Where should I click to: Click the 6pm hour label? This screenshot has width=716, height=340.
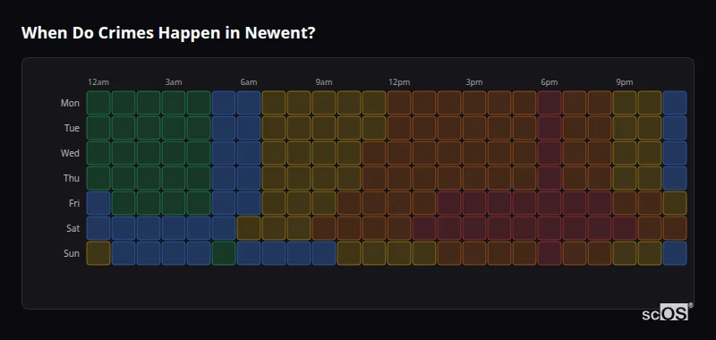pyautogui.click(x=550, y=82)
